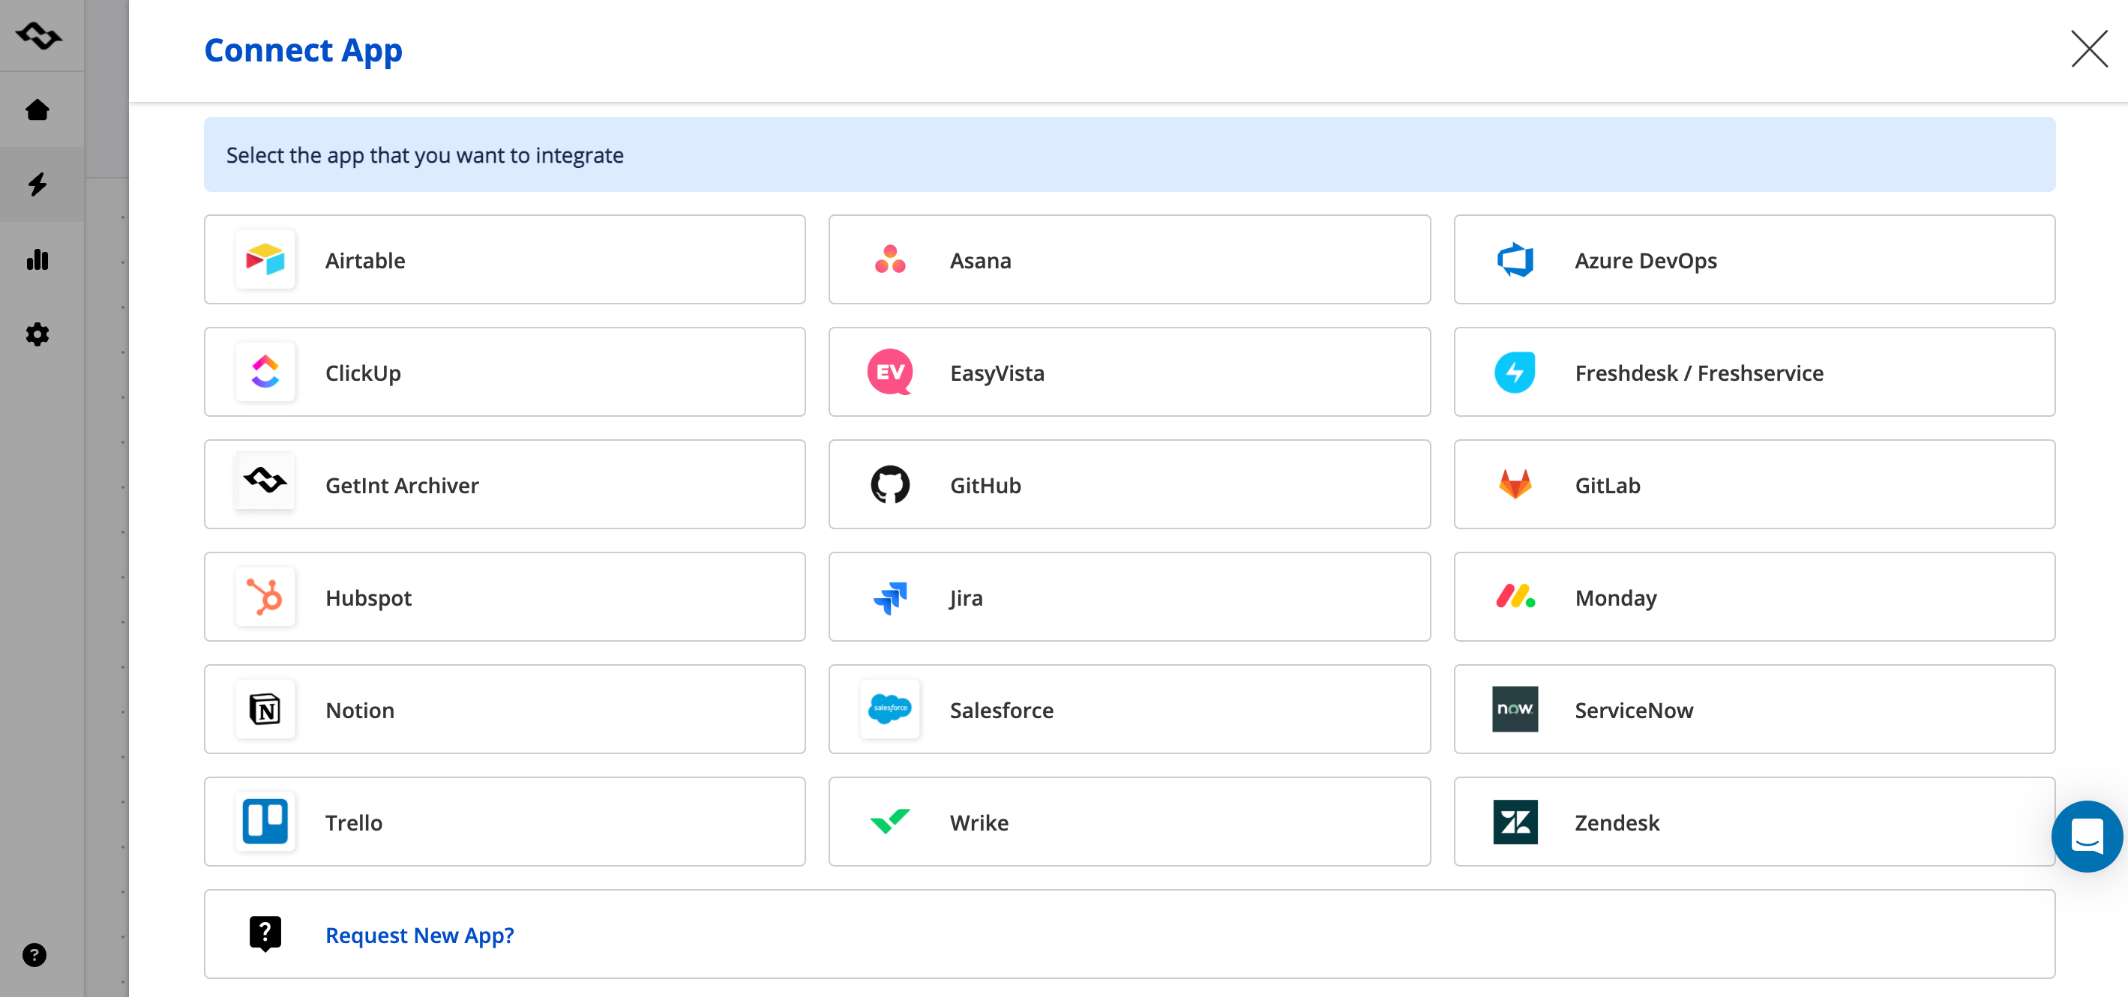Viewport: 2128px width, 997px height.
Task: Choose the Asana app label
Action: point(980,260)
